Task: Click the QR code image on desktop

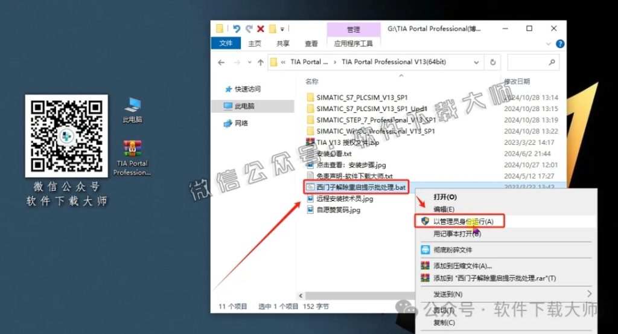Action: [66, 136]
